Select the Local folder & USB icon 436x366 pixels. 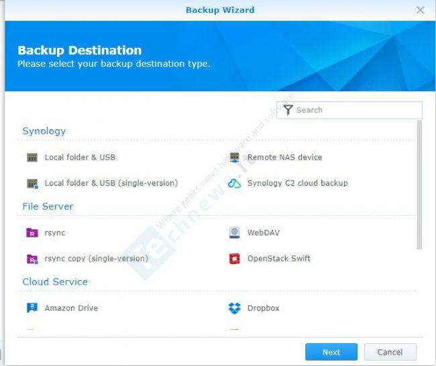(x=32, y=158)
